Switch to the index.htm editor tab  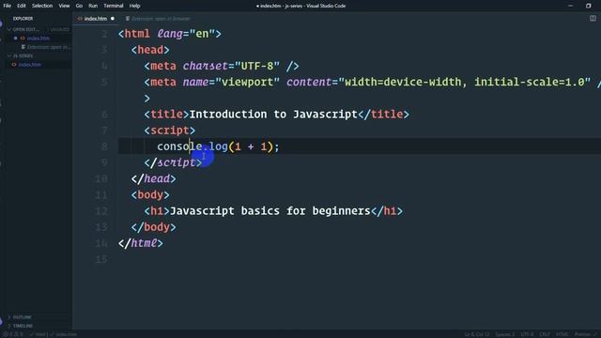pos(96,19)
